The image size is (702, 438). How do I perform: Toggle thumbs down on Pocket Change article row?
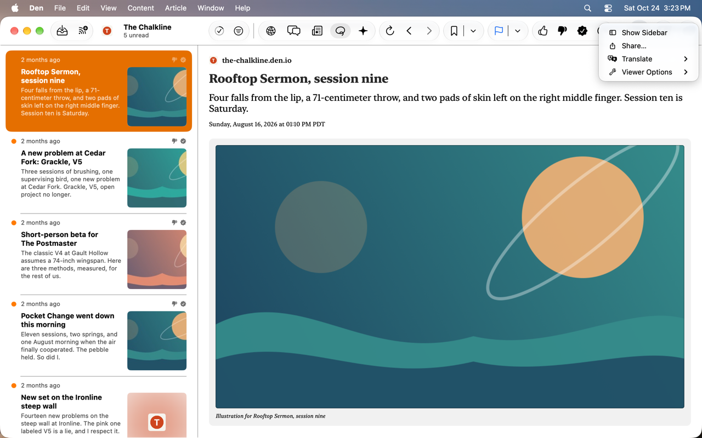pos(174,304)
